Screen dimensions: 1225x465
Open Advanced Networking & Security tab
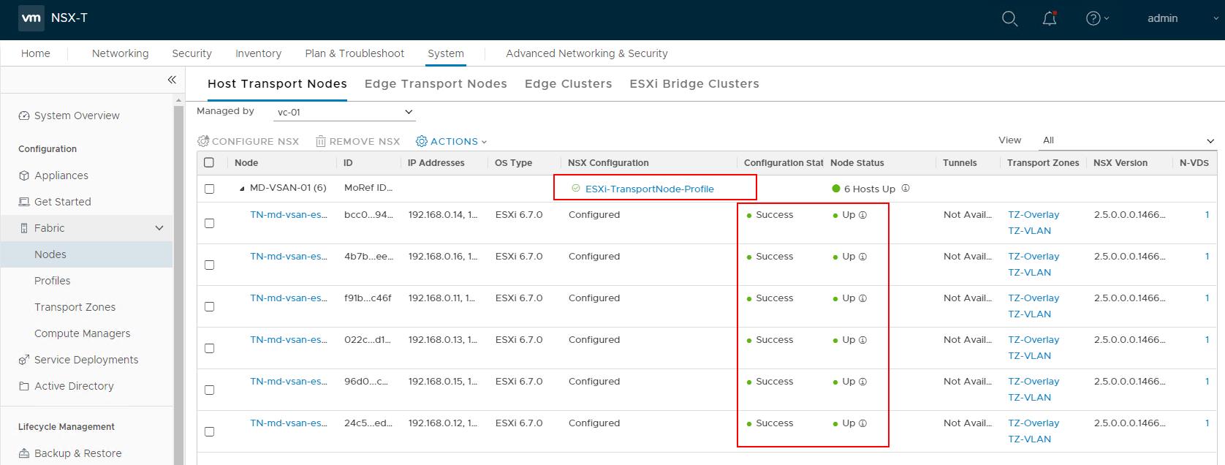[587, 53]
